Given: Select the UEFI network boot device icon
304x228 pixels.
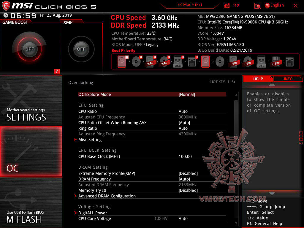Looking at the screenshot, I should (192, 61).
